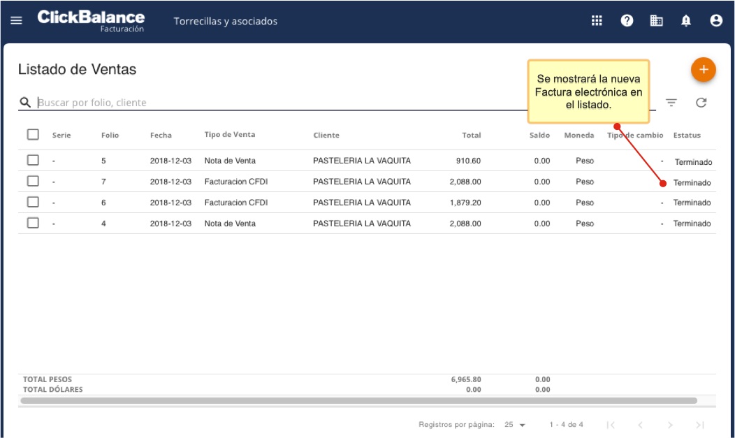Click the ClickBalance Facturación logo
735x438 pixels.
coord(91,20)
